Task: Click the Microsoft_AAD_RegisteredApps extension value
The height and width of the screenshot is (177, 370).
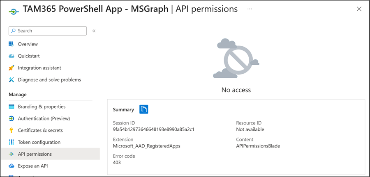Action: (x=146, y=146)
